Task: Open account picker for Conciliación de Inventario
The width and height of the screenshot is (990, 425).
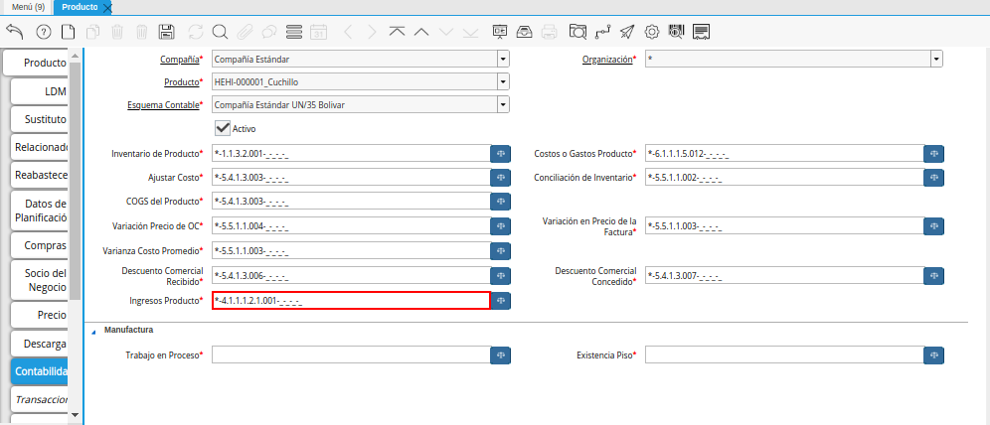Action: (x=933, y=178)
